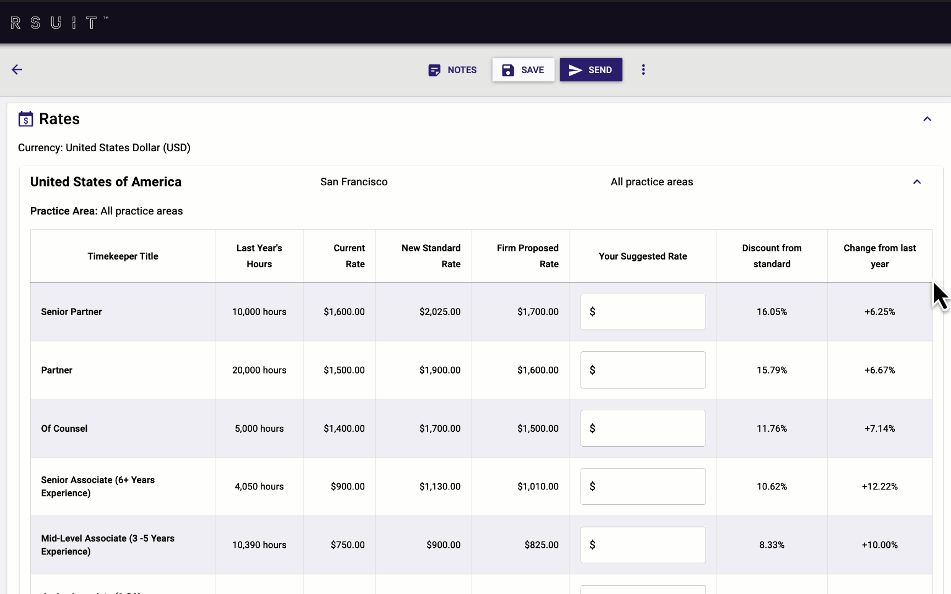The height and width of the screenshot is (594, 951).
Task: Click Partner new standard rate $1,900.00
Action: (440, 370)
